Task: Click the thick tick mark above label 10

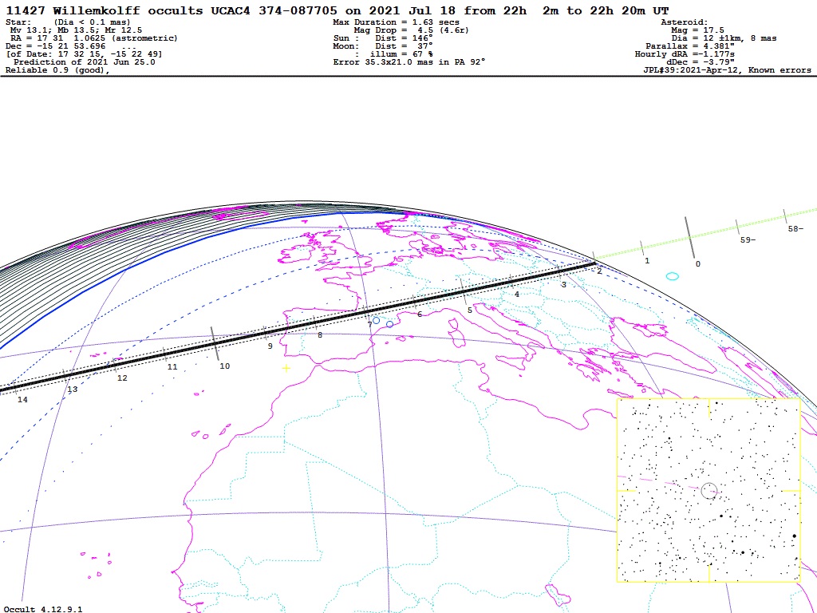Action: tap(215, 342)
